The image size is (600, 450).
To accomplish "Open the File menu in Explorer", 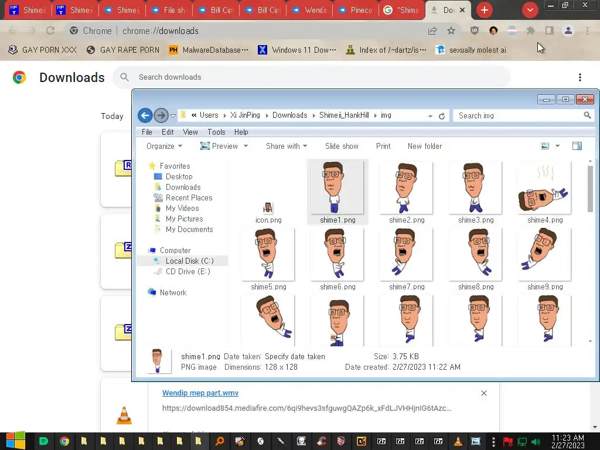I will pos(146,132).
